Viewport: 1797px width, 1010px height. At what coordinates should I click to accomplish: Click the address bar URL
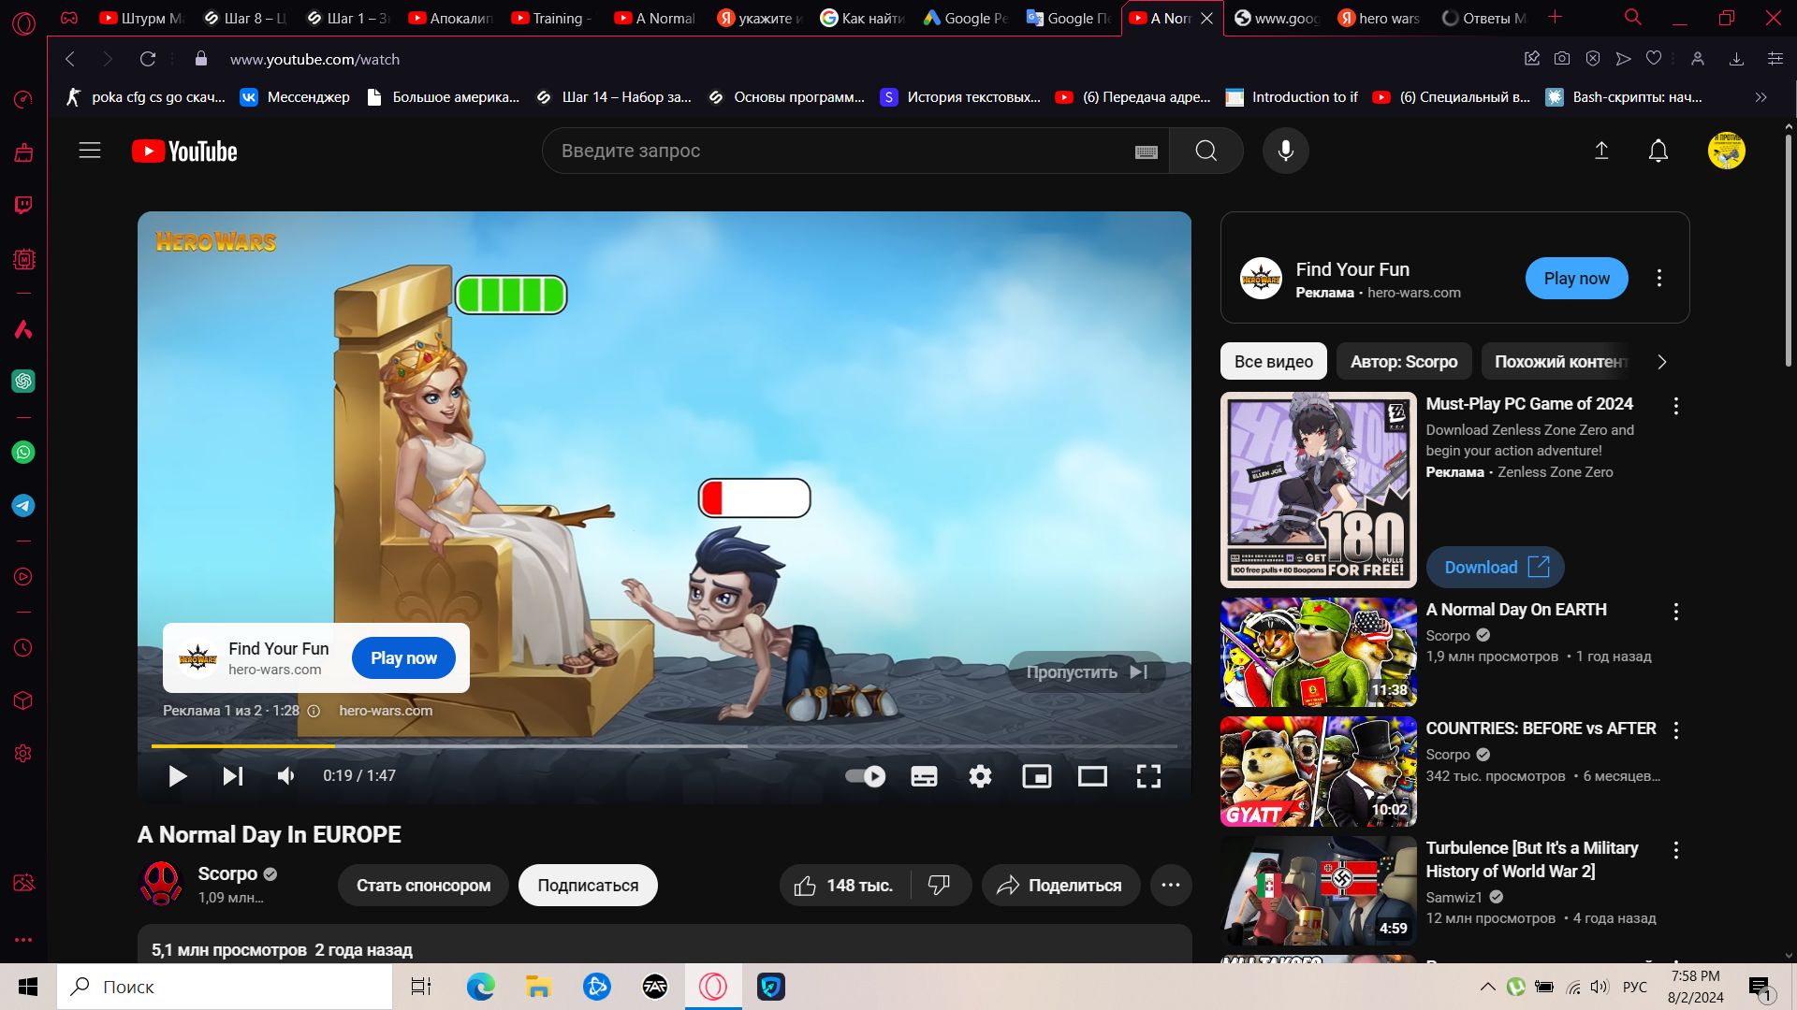(x=314, y=59)
